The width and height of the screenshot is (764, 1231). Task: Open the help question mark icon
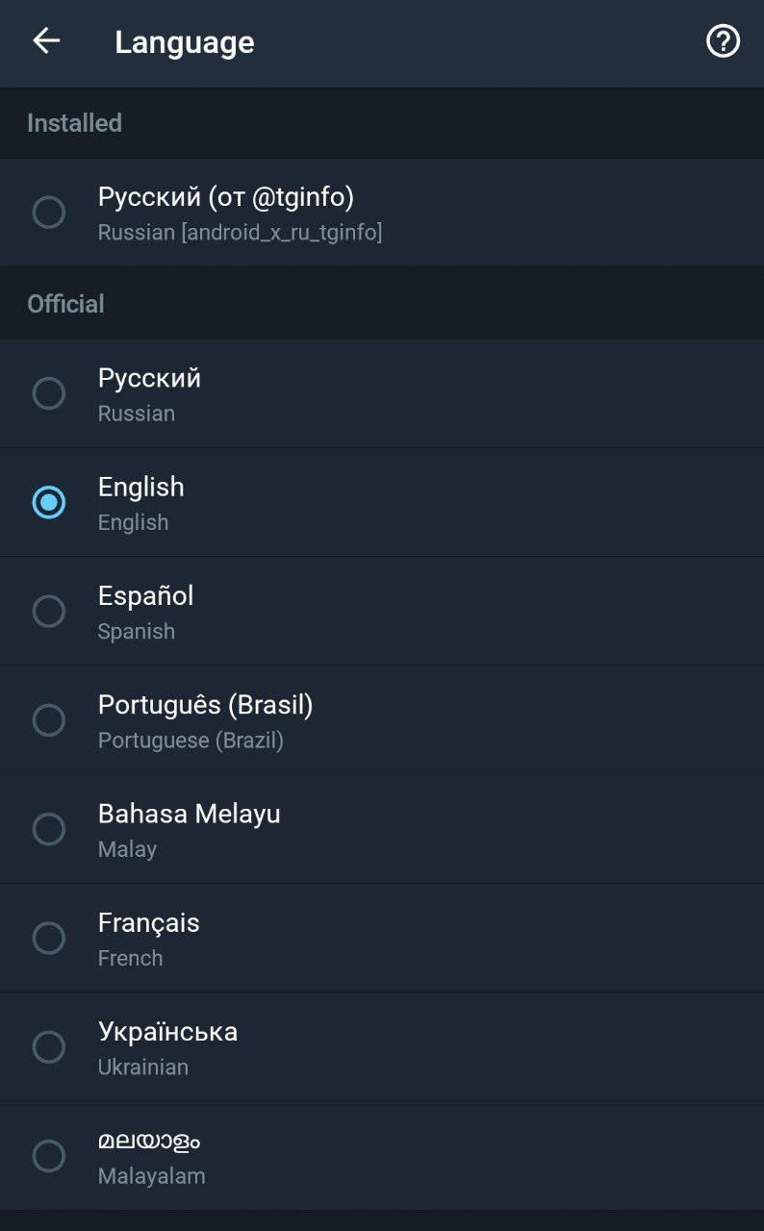point(723,41)
